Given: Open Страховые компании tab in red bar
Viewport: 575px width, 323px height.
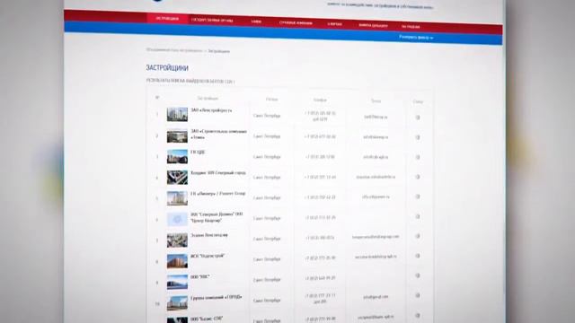Looking at the screenshot, I should tap(296, 22).
